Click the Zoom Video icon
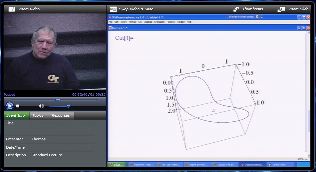The image size is (316, 172). click(12, 9)
